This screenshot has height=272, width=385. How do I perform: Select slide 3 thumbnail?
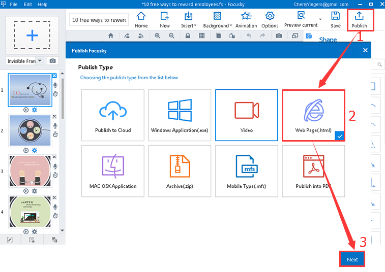point(30,171)
